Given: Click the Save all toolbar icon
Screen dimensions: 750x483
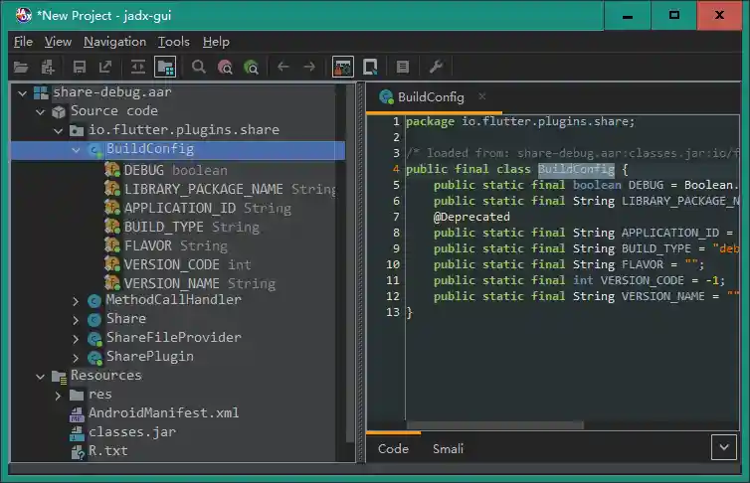Looking at the screenshot, I should click(x=80, y=67).
